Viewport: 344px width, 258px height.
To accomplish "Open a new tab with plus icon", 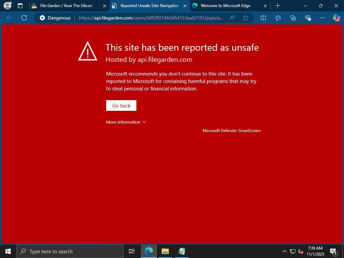I will tap(277, 6).
